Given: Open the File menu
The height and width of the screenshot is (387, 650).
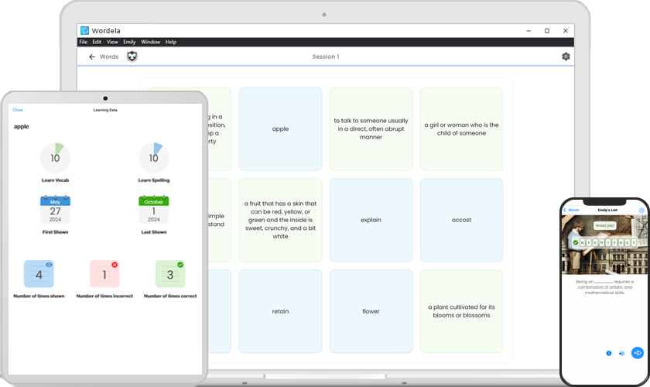Looking at the screenshot, I should tap(84, 42).
